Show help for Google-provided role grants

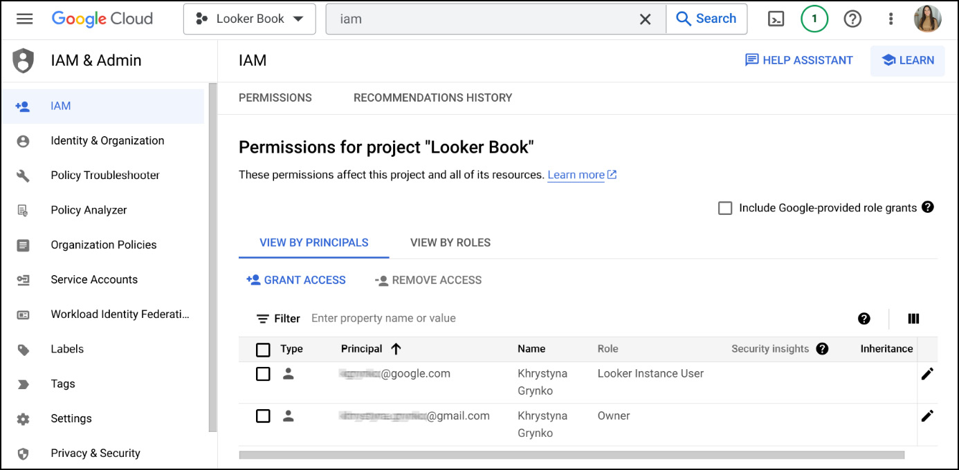point(928,207)
